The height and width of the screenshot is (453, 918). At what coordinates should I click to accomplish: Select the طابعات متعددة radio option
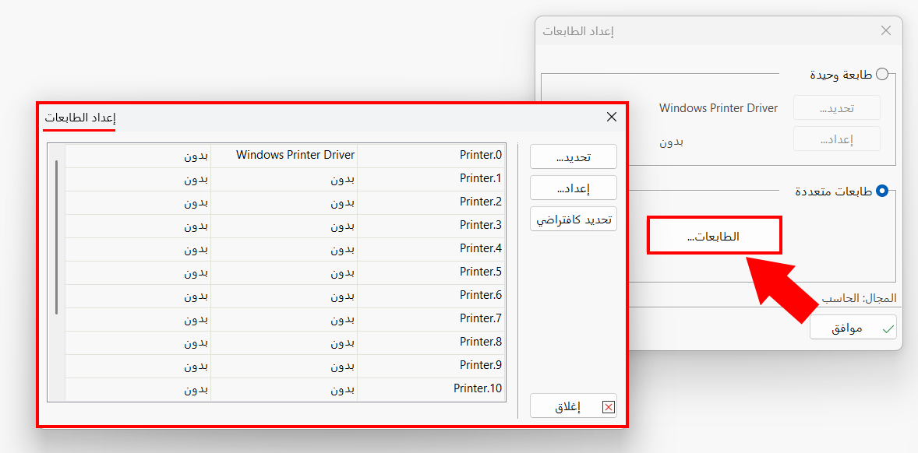882,191
